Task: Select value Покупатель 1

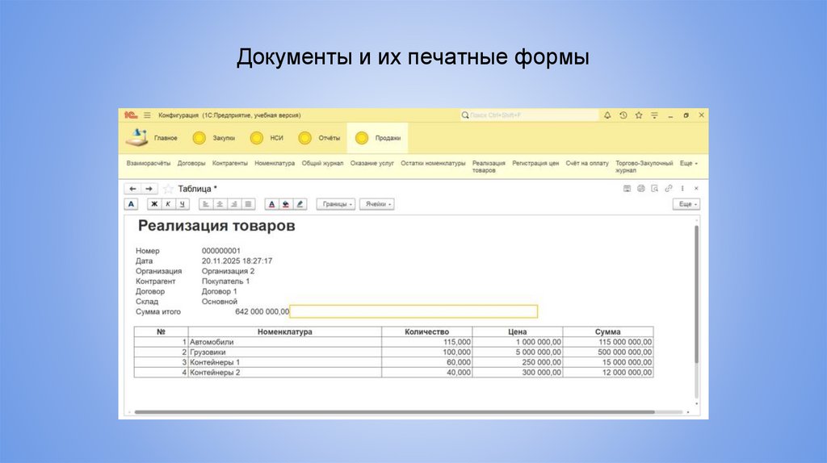Action: pos(226,282)
